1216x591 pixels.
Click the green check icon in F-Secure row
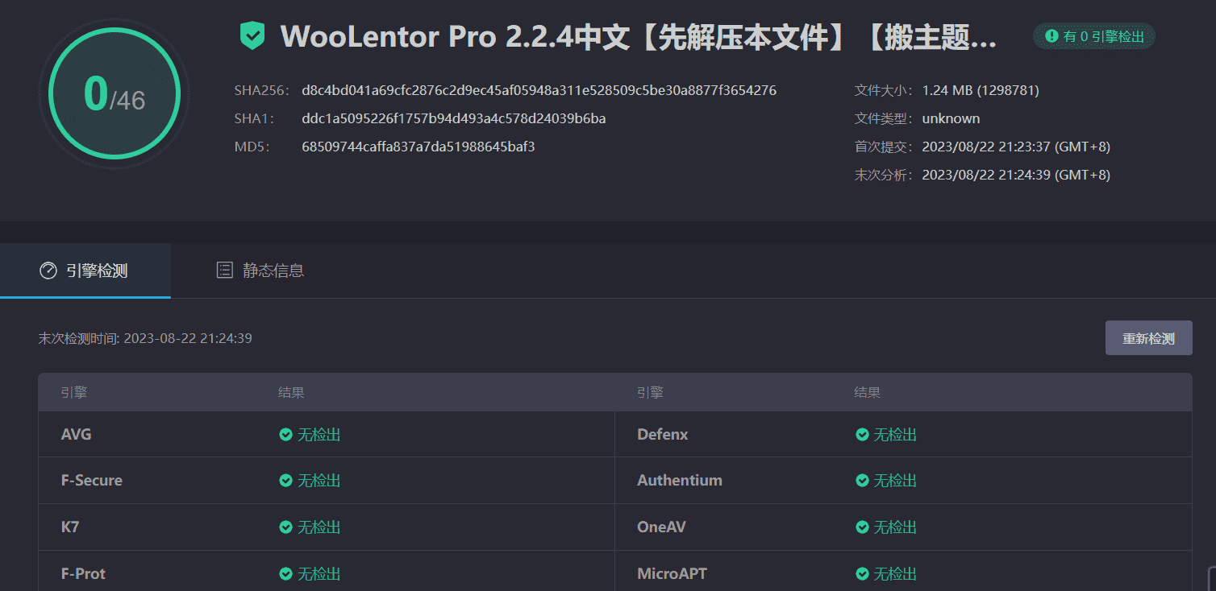(x=285, y=481)
